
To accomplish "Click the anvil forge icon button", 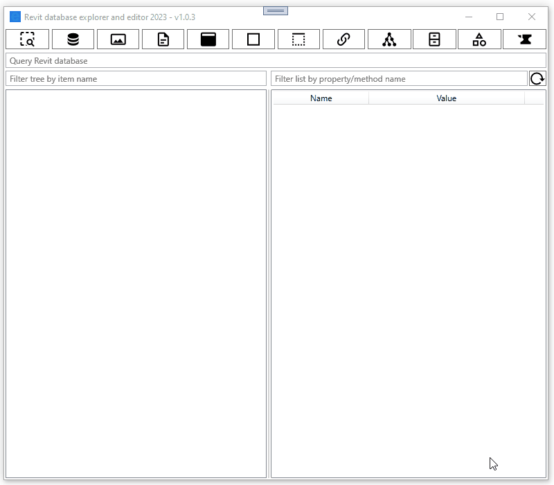I will click(x=525, y=39).
